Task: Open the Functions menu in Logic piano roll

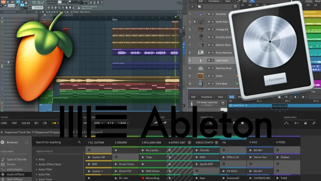Action: point(208,97)
